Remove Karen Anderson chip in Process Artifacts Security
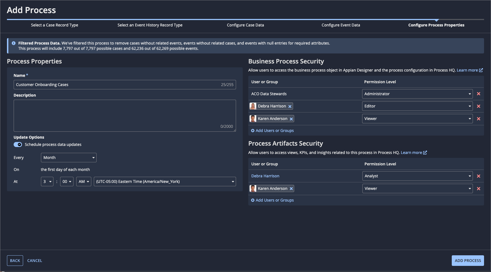Image resolution: width=491 pixels, height=272 pixels. pyautogui.click(x=291, y=189)
